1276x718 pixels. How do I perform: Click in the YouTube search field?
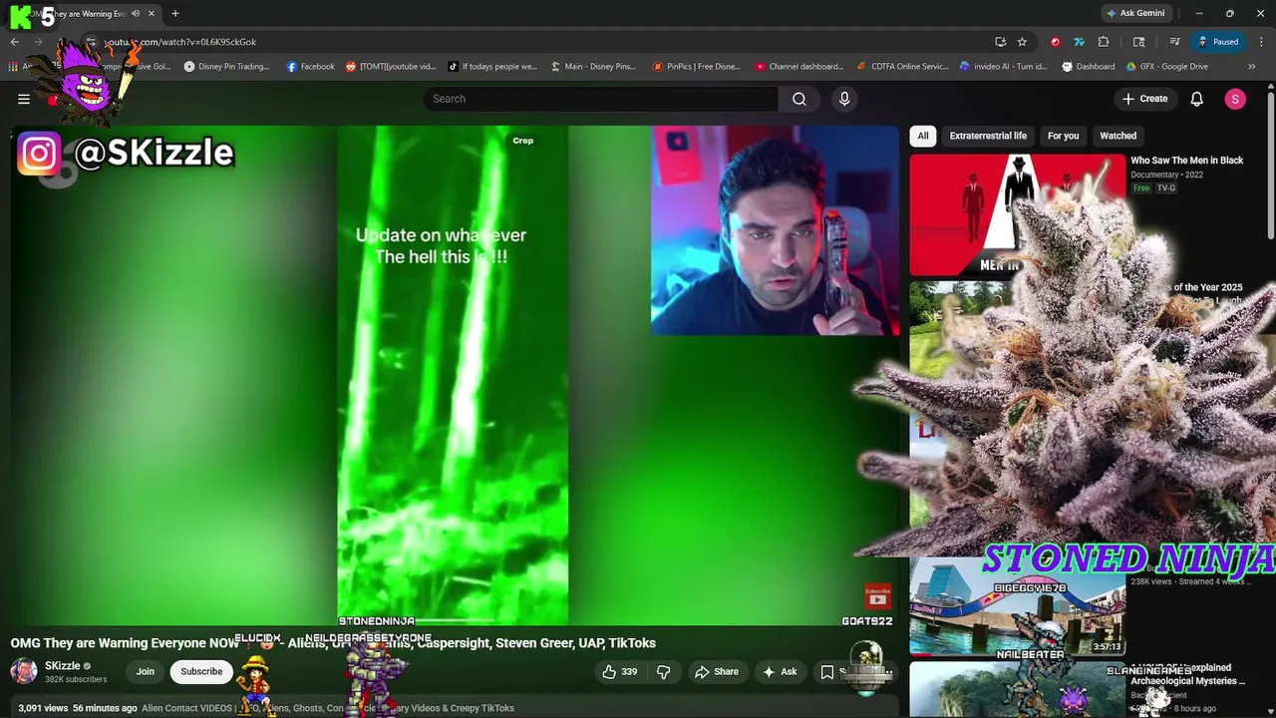pos(603,99)
